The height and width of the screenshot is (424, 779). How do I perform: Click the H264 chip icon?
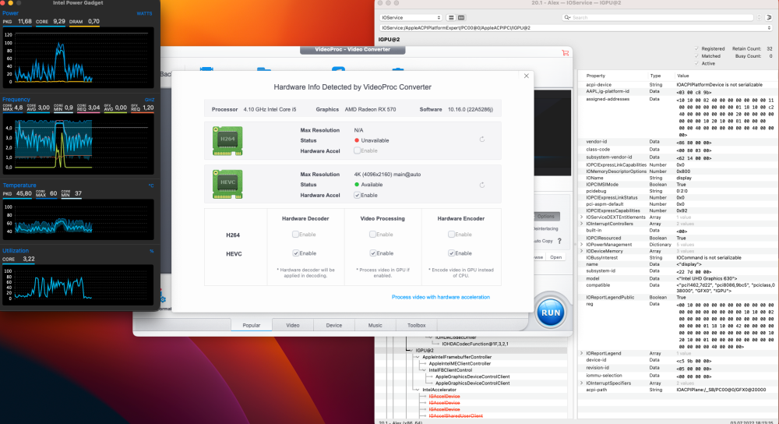[x=227, y=140]
